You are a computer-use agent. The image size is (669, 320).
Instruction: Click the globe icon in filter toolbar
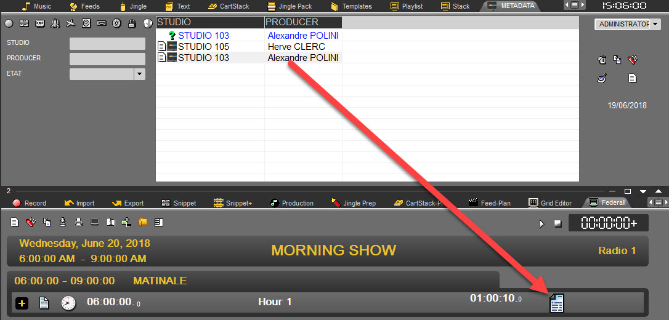pos(148,23)
